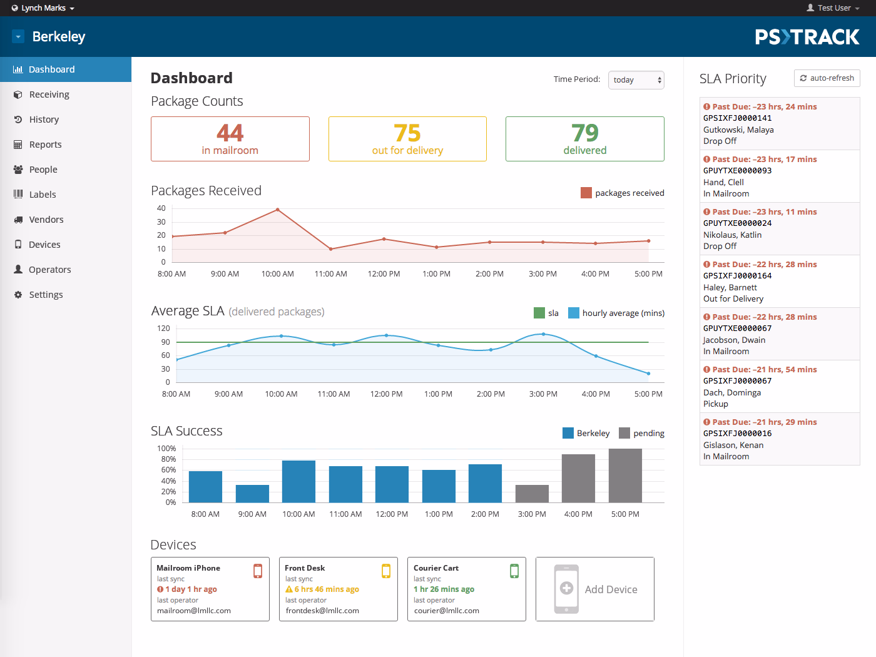The height and width of the screenshot is (657, 876).
Task: Open SLA item GPSIXFJ0000141 Gutkowski, Malaya
Action: tap(780, 124)
